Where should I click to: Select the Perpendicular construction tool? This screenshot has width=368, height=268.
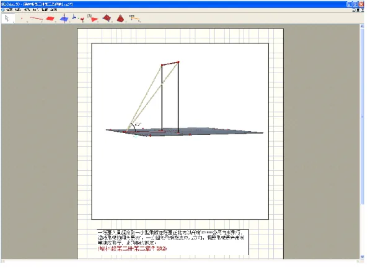pyautogui.click(x=64, y=19)
